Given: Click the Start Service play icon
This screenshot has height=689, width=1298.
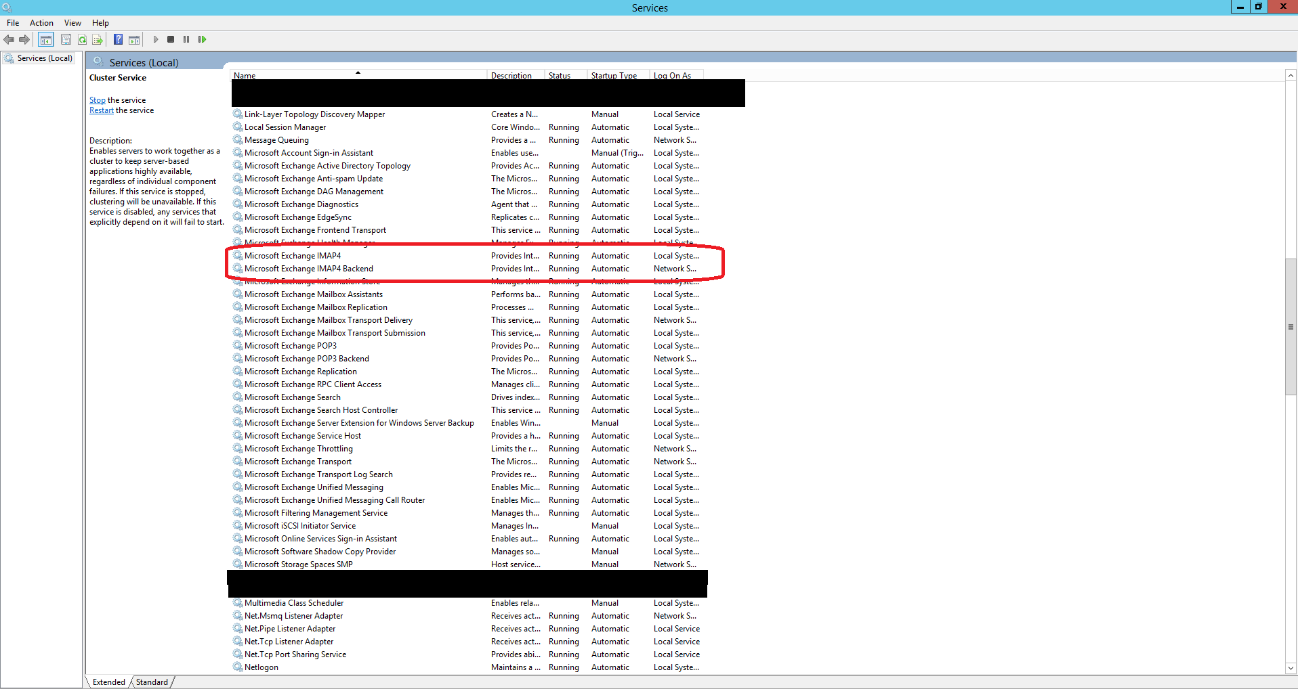Looking at the screenshot, I should click(x=155, y=39).
